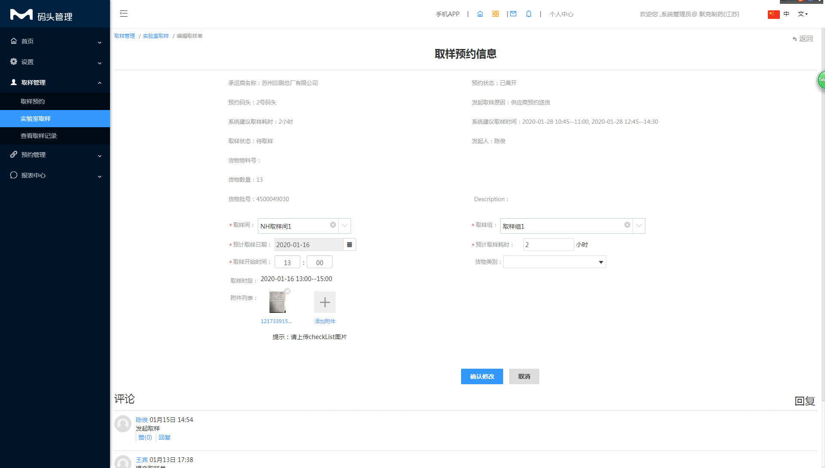
Task: Like 陈俊's comment with 赞(0)
Action: click(145, 437)
